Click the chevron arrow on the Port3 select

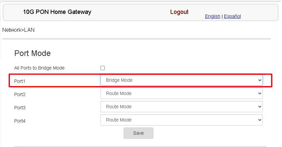click(x=259, y=107)
